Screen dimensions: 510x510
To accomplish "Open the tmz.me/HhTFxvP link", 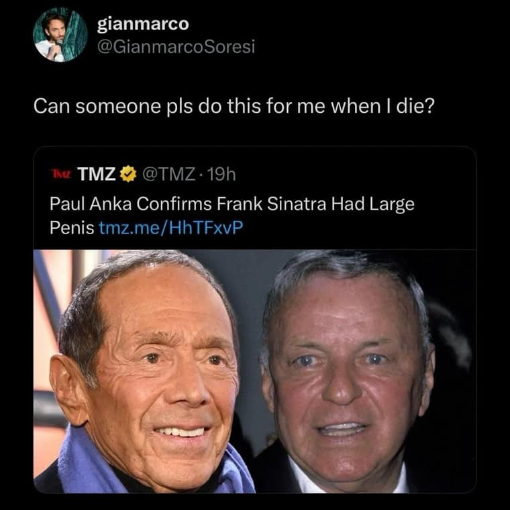I will click(x=170, y=227).
